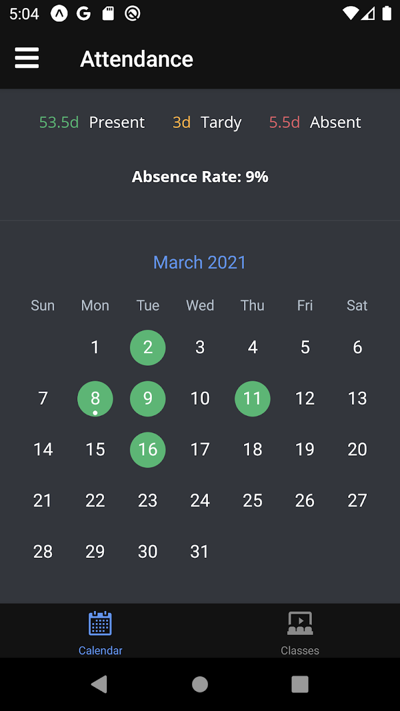Tap the Android back navigation triangle
The image size is (400, 711).
99,684
